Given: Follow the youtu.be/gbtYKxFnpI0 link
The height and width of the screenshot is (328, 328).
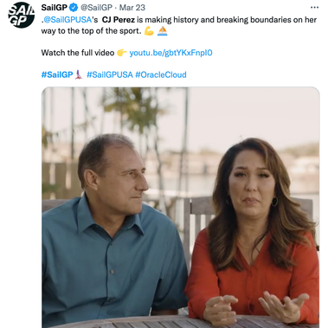Looking at the screenshot, I should (170, 53).
